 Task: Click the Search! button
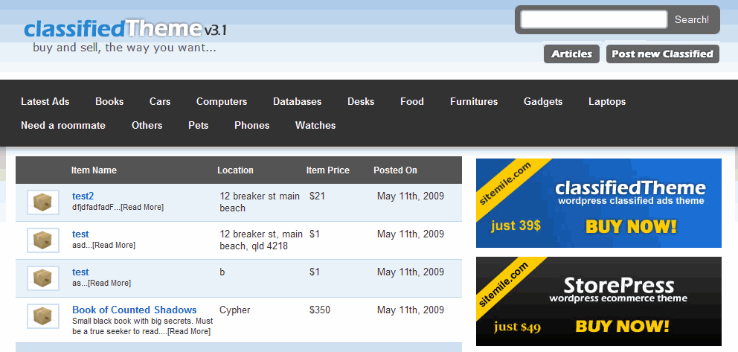(x=692, y=20)
